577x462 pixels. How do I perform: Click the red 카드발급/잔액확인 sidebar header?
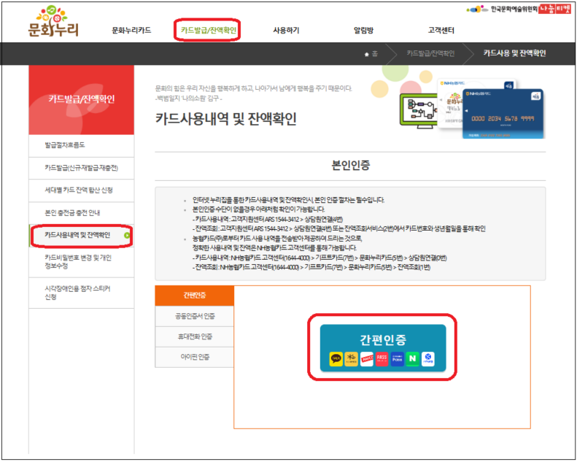pos(81,100)
